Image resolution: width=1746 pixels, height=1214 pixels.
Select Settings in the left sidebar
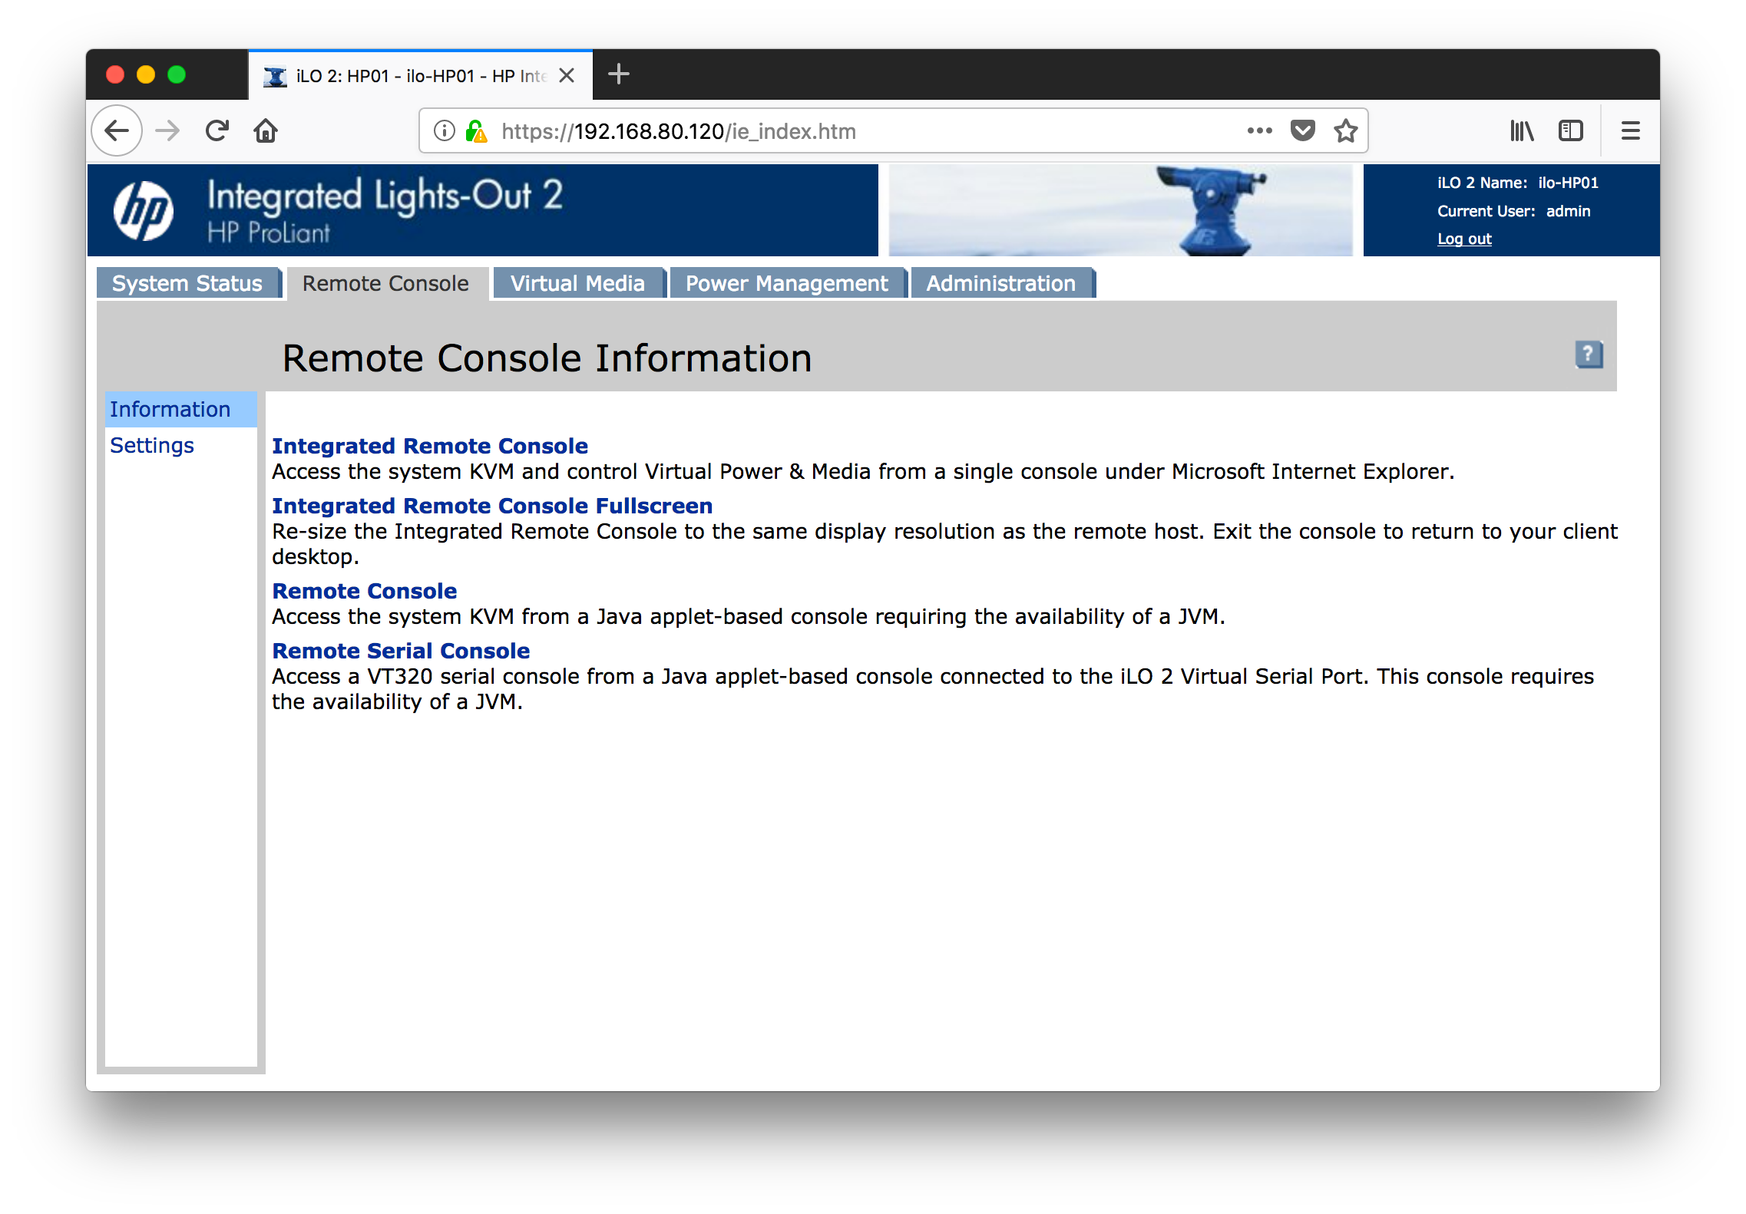click(x=152, y=445)
